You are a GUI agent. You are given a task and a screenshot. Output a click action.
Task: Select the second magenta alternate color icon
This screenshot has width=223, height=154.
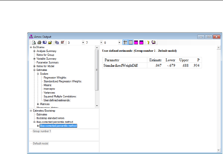pyautogui.click(x=141, y=42)
